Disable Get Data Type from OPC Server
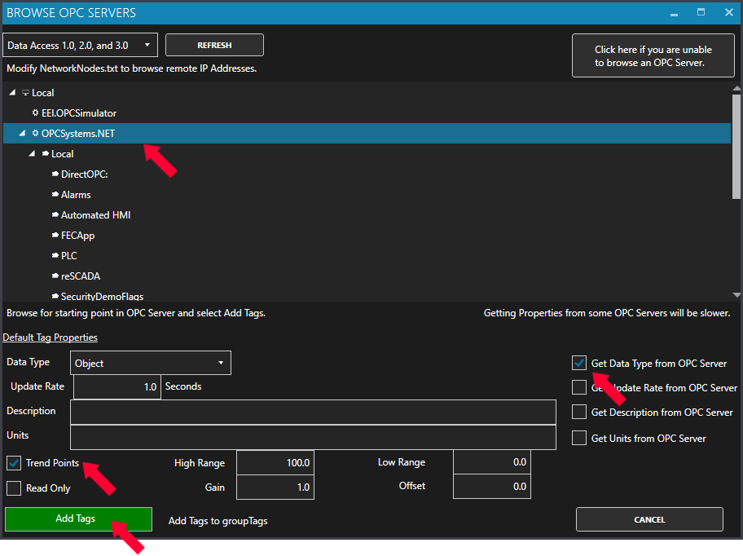 [579, 364]
